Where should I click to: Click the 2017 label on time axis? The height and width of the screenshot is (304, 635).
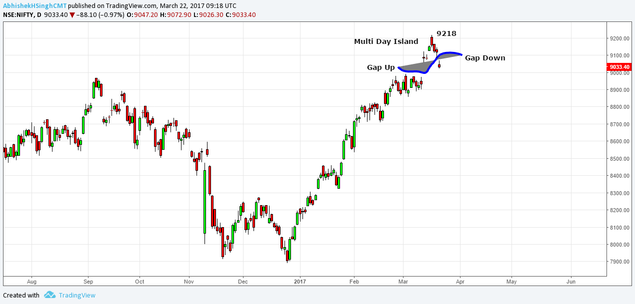pyautogui.click(x=300, y=282)
